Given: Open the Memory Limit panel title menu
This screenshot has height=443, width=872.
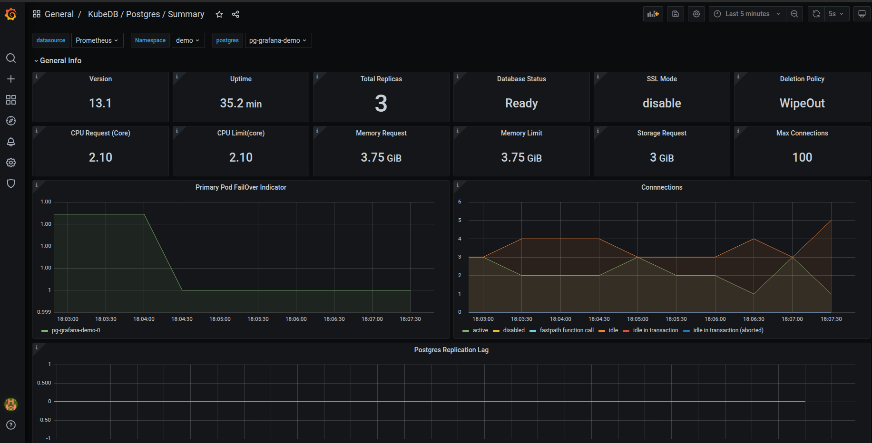Looking at the screenshot, I should click(x=521, y=133).
